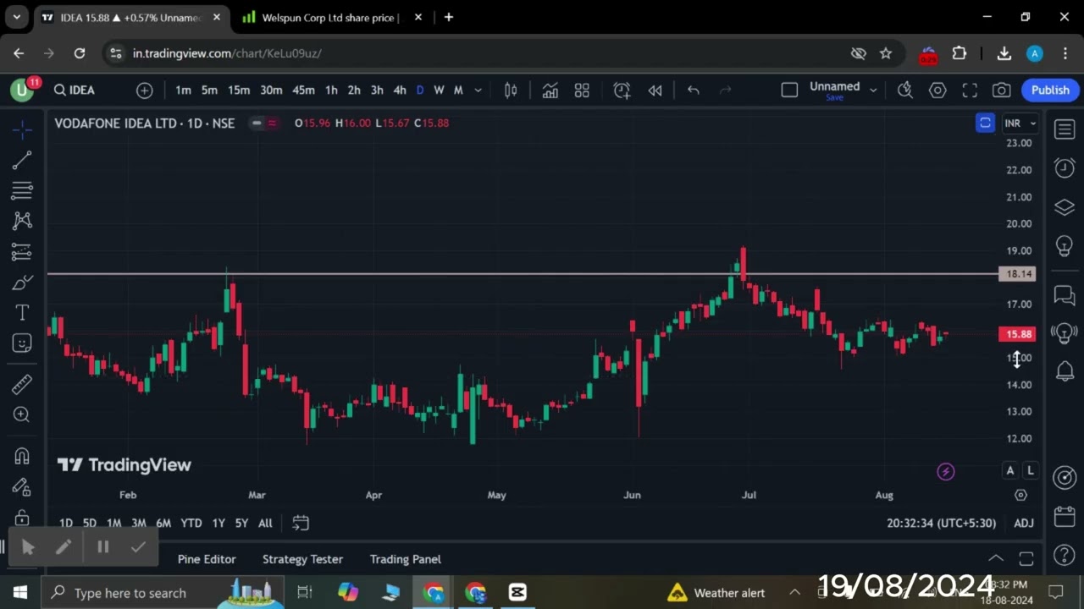
Task: Open the Trading Panel tab
Action: 406,559
